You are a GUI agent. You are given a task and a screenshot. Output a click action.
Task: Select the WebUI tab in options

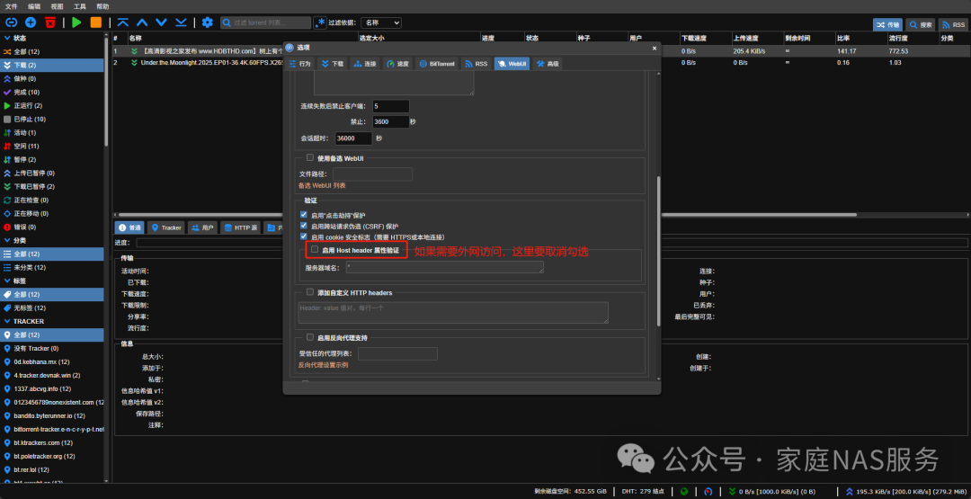click(x=512, y=64)
